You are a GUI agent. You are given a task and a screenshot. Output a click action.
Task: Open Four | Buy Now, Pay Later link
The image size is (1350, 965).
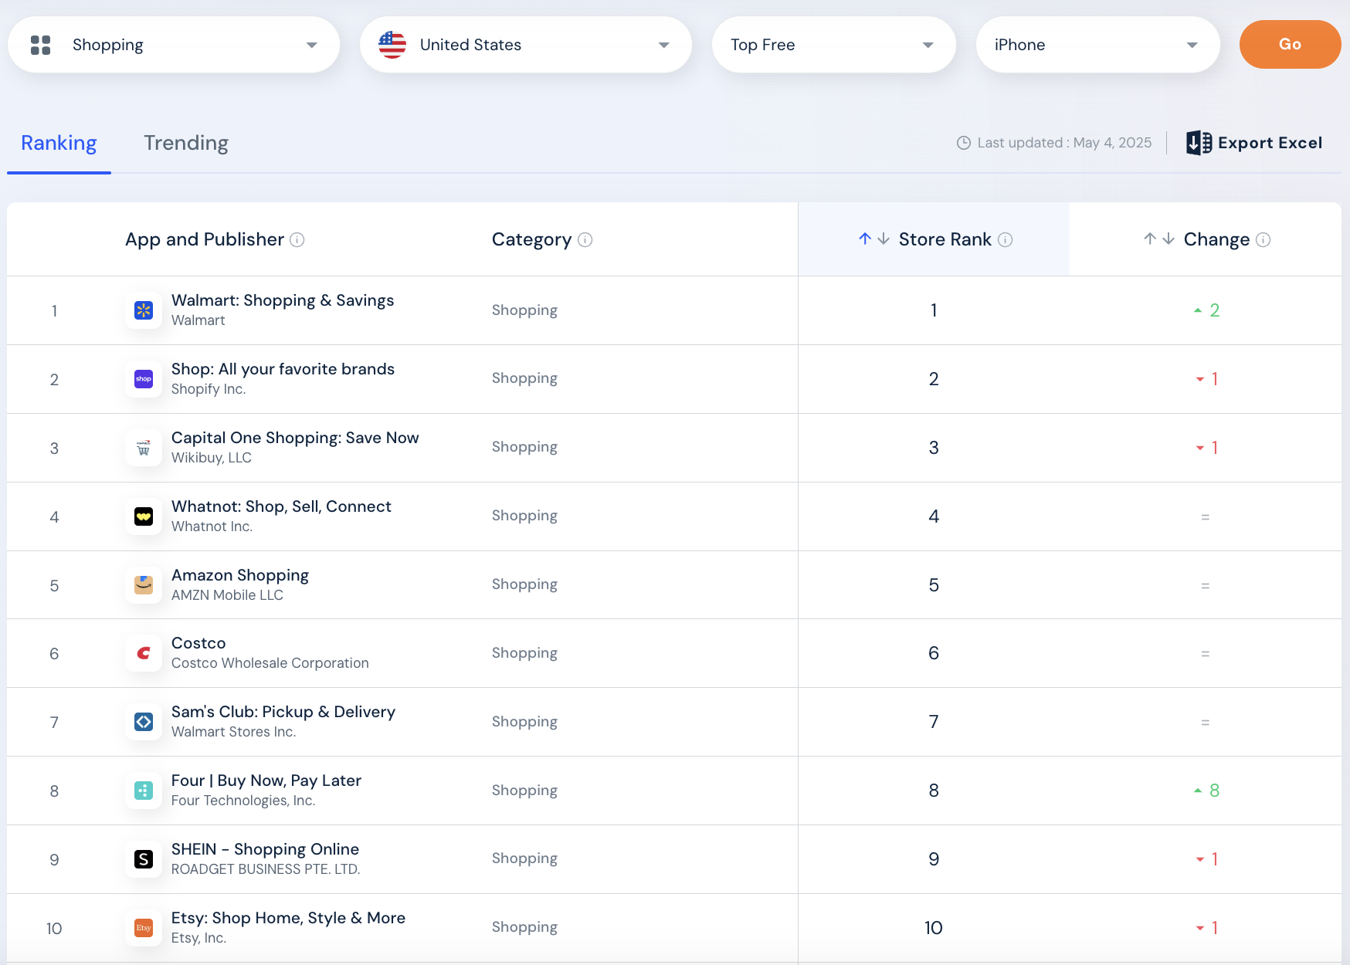266,780
